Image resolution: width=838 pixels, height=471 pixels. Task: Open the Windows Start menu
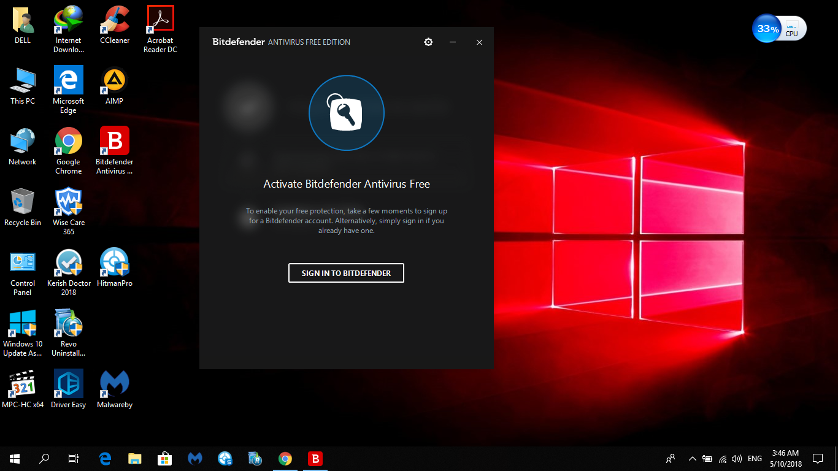tap(15, 458)
